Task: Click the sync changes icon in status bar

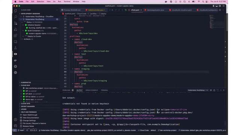Action: pos(27,130)
